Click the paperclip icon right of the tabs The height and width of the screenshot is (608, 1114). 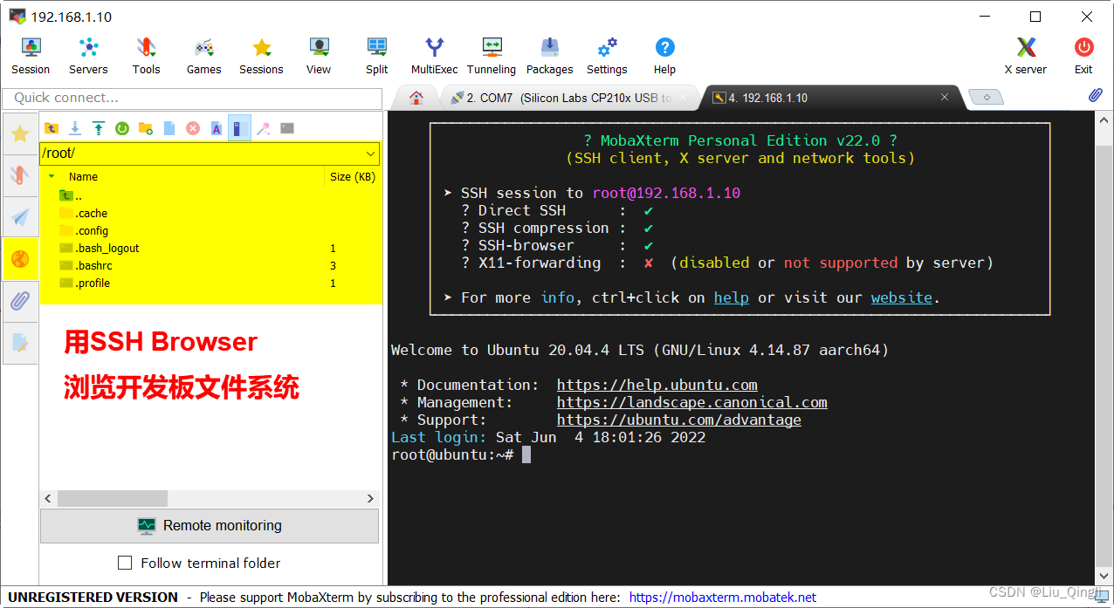coord(1096,96)
